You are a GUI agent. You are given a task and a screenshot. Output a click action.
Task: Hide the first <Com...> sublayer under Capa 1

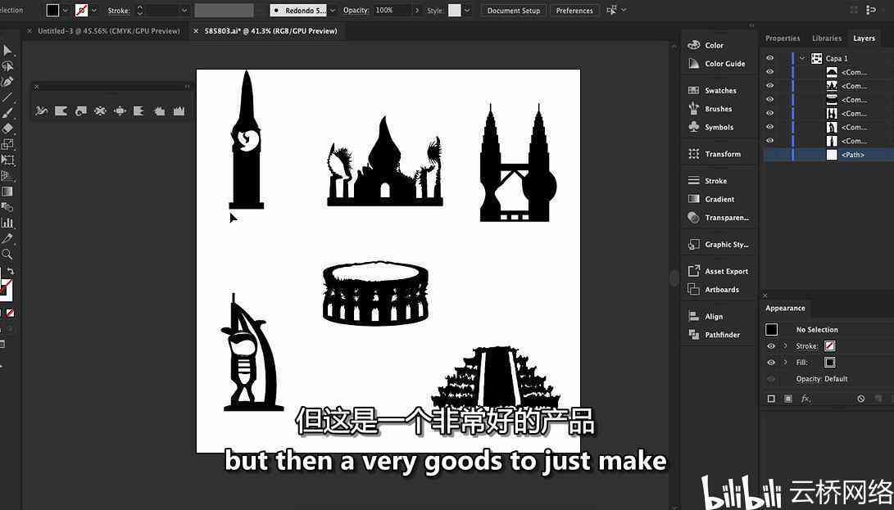(x=769, y=72)
